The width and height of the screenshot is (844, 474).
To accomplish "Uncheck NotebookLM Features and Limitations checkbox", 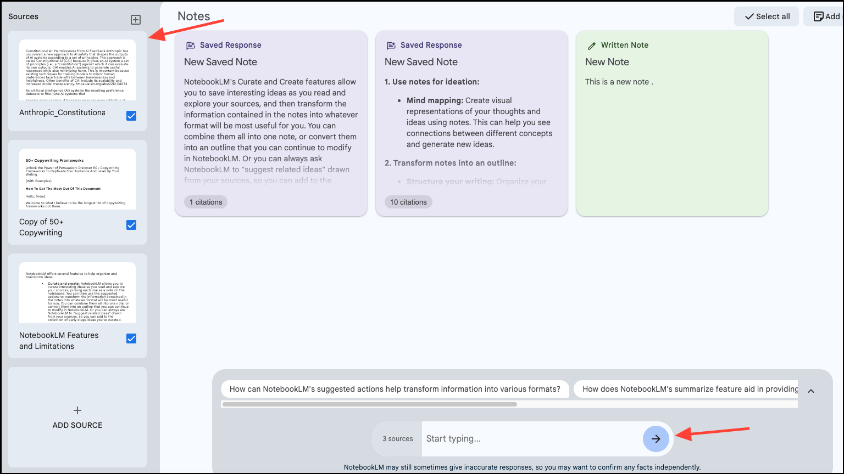I will (x=131, y=338).
